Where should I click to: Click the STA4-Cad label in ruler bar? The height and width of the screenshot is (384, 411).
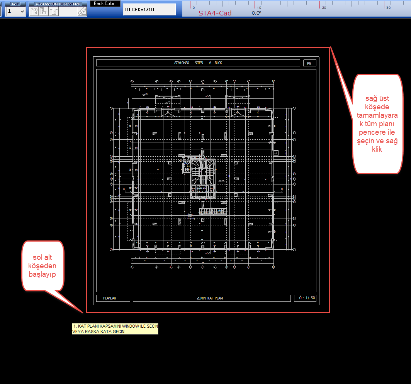[215, 13]
